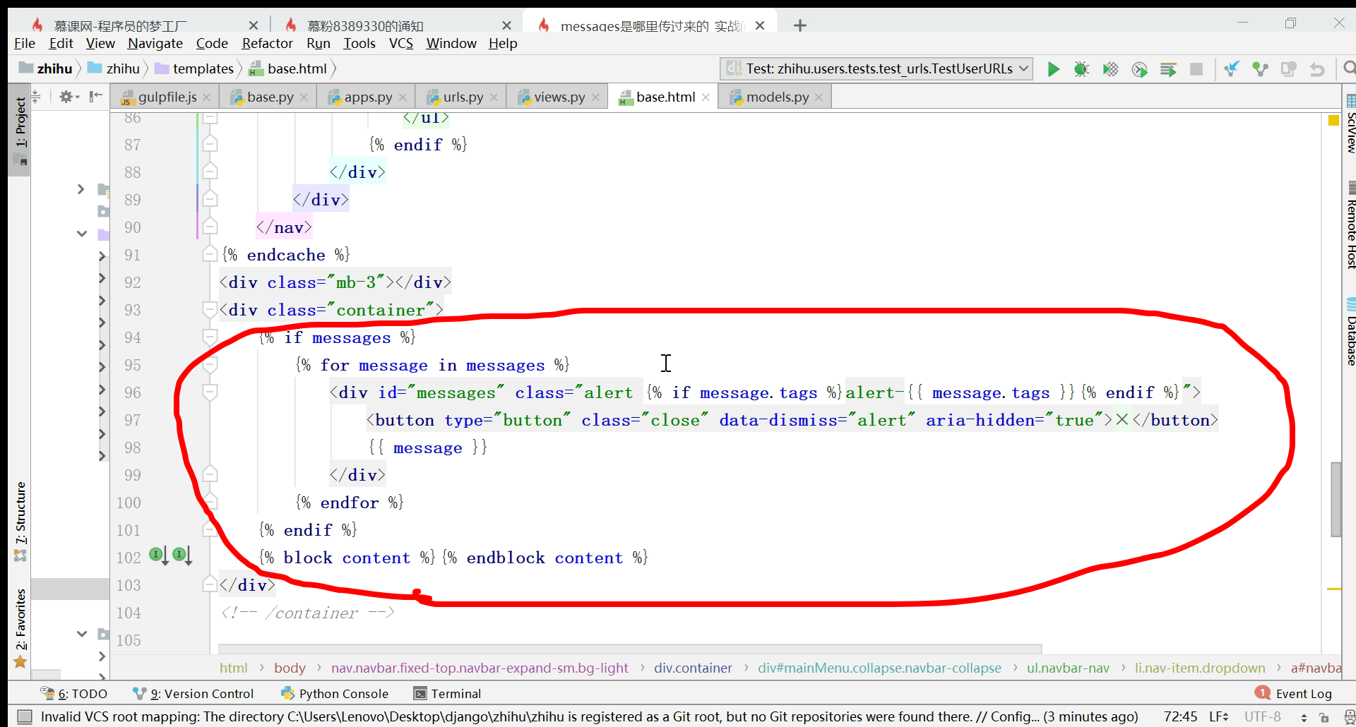Open the Python Console tool window

click(x=343, y=694)
